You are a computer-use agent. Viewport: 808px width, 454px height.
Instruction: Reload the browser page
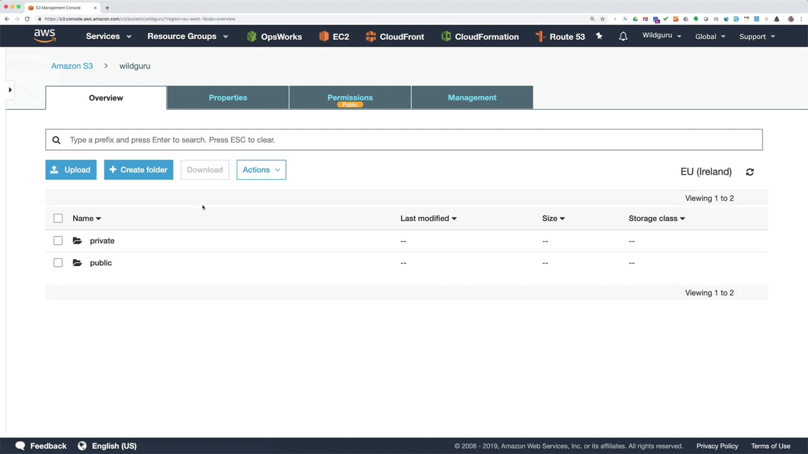(x=27, y=19)
